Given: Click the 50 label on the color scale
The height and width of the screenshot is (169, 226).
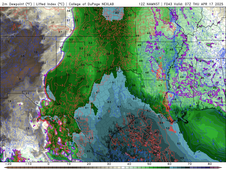Looking at the screenshot, I should [x=149, y=164].
